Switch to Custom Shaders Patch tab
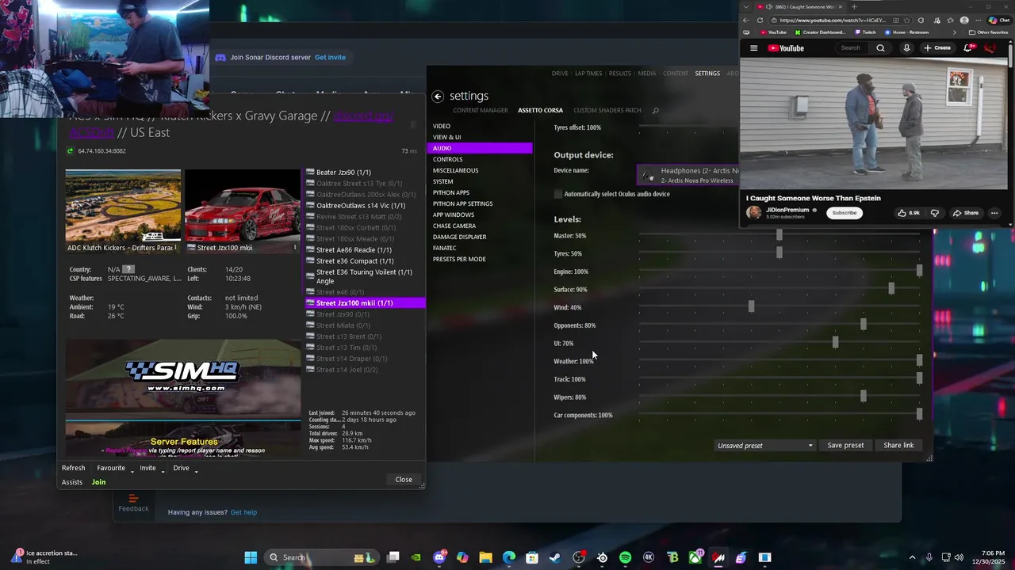Viewport: 1015px width, 570px height. [607, 111]
